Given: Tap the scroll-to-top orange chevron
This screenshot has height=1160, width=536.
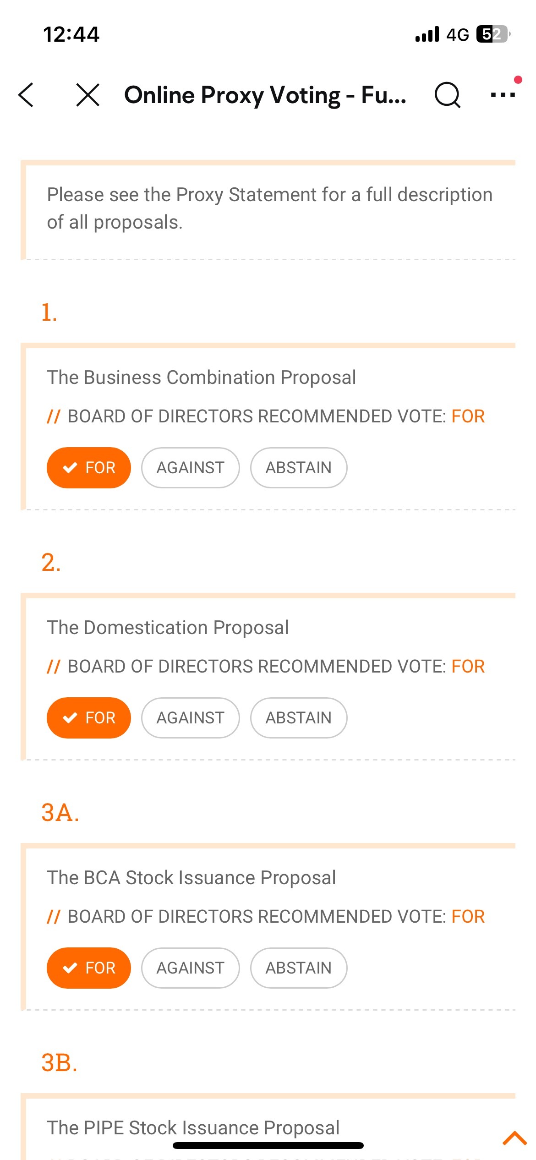Looking at the screenshot, I should pyautogui.click(x=514, y=1138).
